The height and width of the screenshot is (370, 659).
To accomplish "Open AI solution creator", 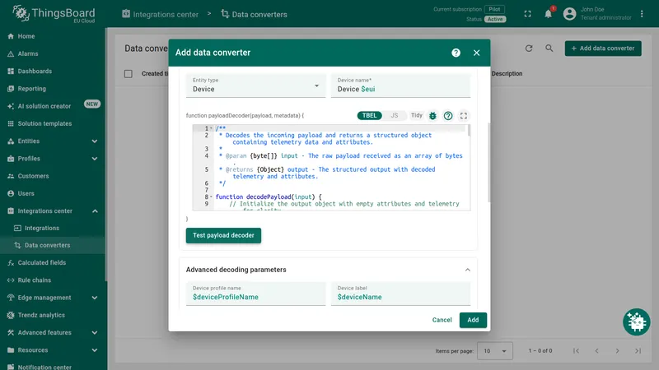I will pos(52,106).
